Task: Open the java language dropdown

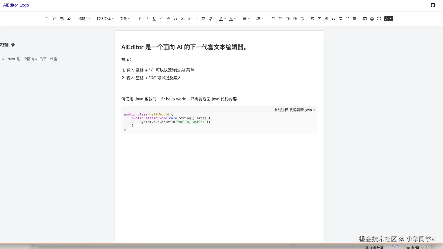Action: pyautogui.click(x=310, y=110)
